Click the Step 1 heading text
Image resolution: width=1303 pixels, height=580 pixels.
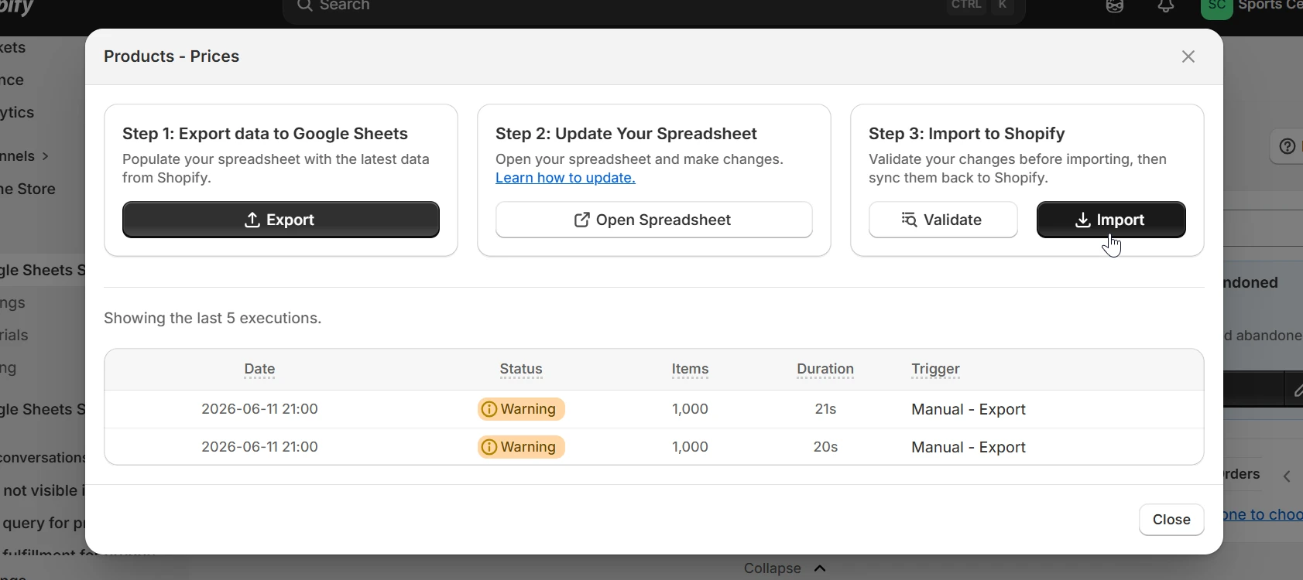pyautogui.click(x=265, y=134)
